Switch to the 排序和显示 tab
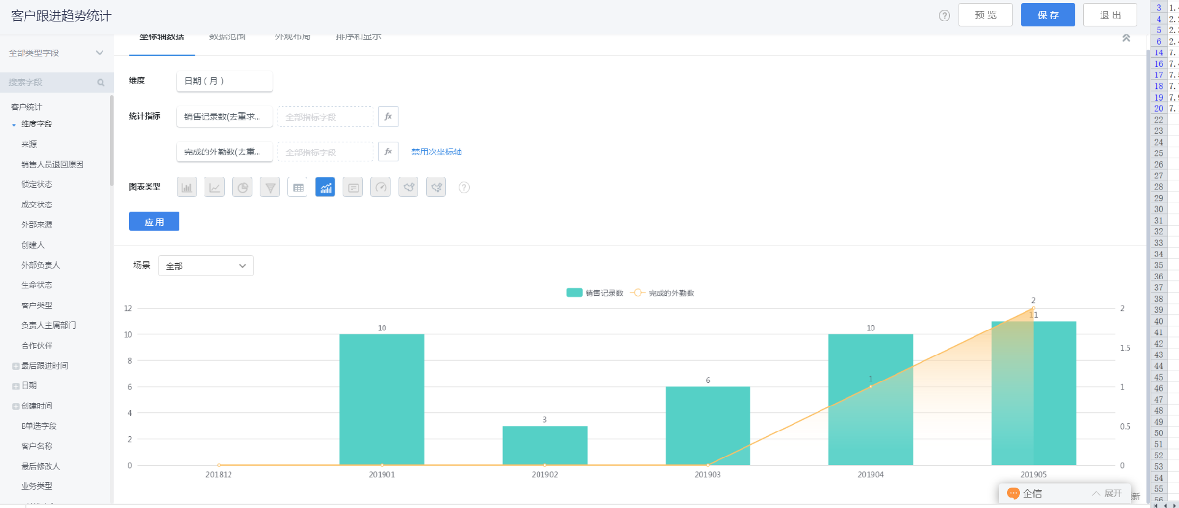 coord(359,37)
